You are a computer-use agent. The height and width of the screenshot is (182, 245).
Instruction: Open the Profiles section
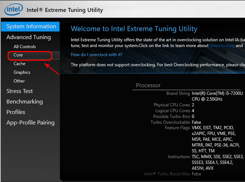pyautogui.click(x=16, y=112)
